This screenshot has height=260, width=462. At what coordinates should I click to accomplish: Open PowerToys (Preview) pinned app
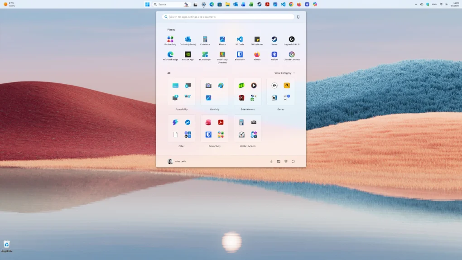[222, 57]
